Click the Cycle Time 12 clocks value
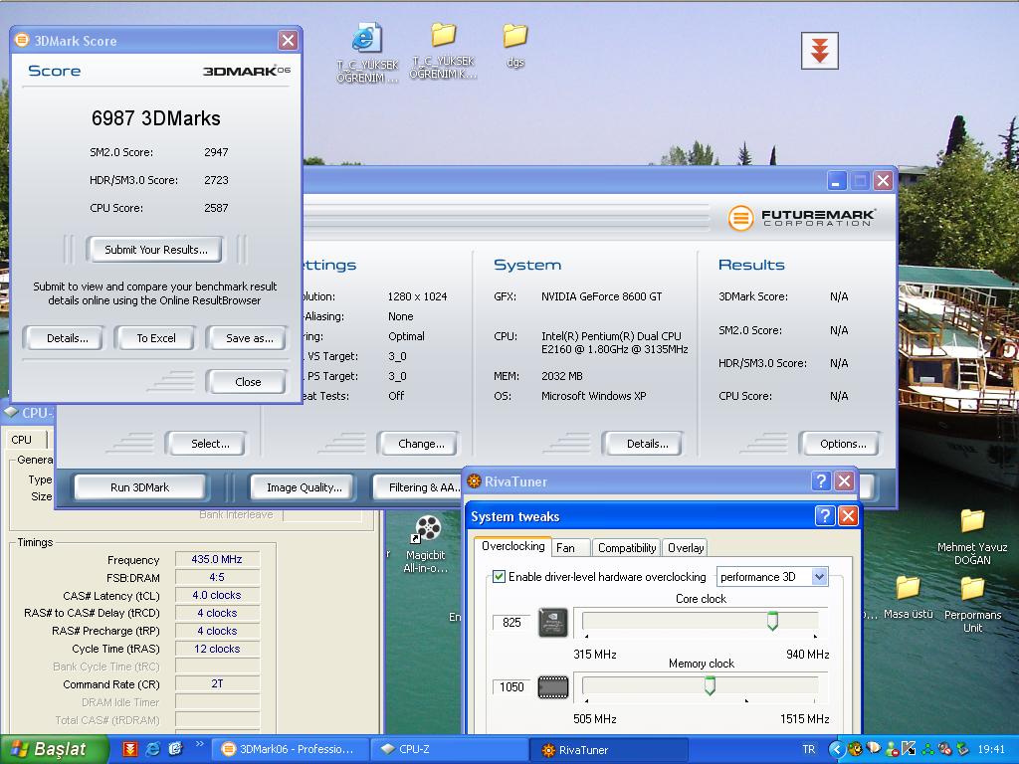The height and width of the screenshot is (764, 1019). click(x=217, y=649)
